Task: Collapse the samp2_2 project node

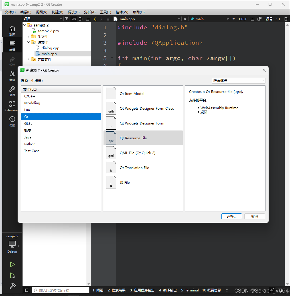Action: pyautogui.click(x=25, y=25)
